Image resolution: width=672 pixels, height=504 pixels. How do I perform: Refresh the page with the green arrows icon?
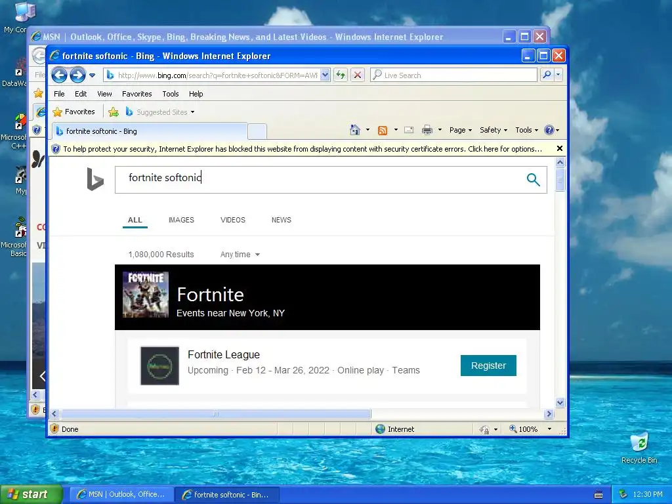coord(341,75)
